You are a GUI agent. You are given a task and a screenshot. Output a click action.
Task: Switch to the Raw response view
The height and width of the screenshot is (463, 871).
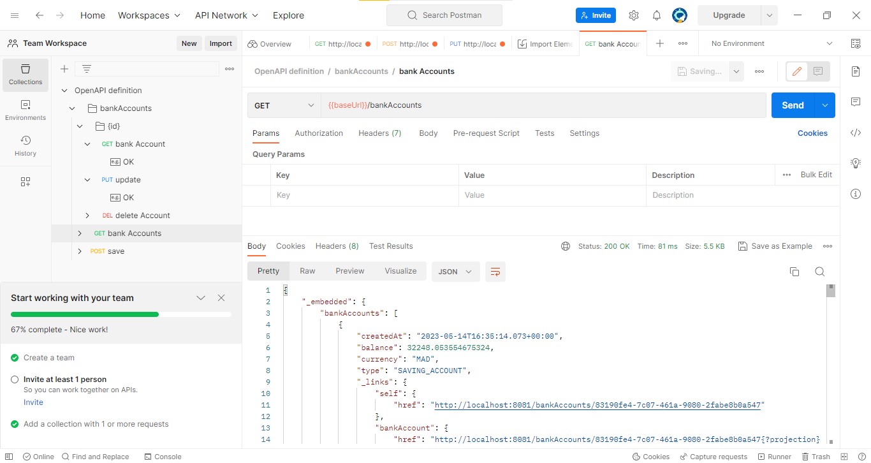pyautogui.click(x=307, y=270)
